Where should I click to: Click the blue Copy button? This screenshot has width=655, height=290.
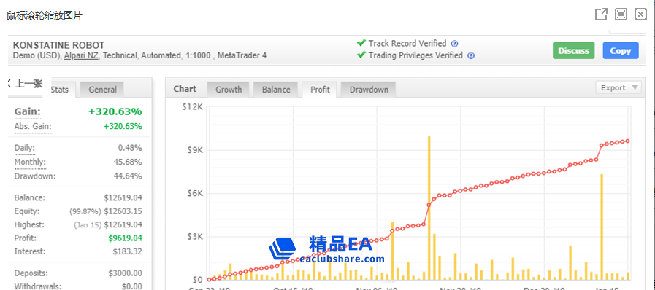pyautogui.click(x=621, y=51)
